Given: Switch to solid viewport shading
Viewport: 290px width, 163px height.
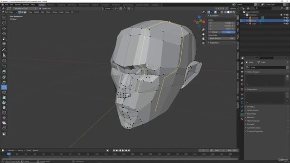Looking at the screenshot, I should [228, 12].
